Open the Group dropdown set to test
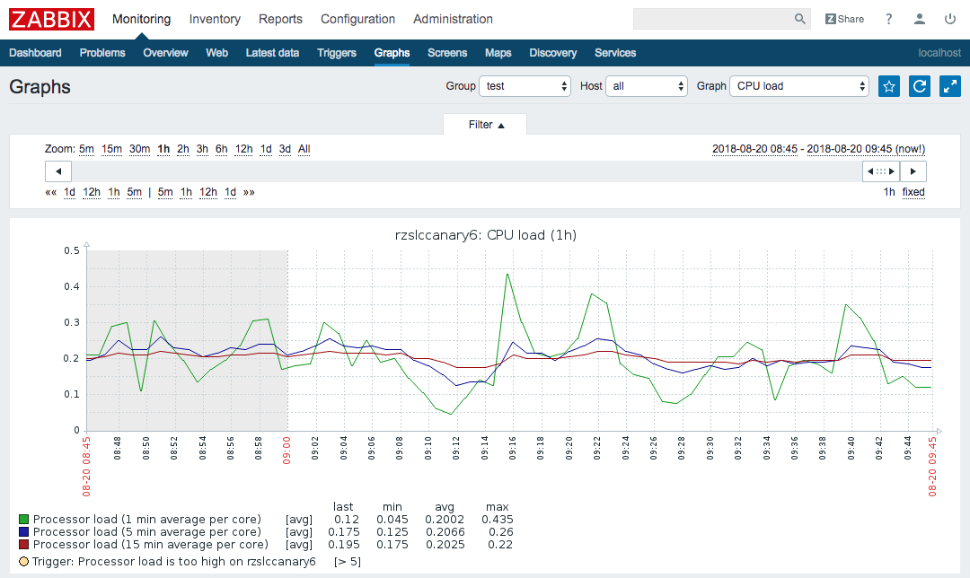The height and width of the screenshot is (578, 970). (525, 85)
